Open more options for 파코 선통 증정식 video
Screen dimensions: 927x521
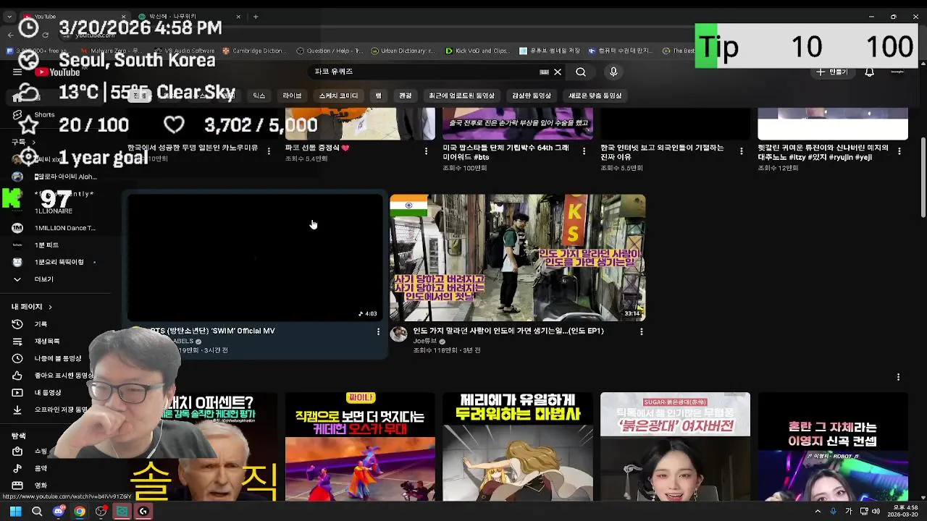point(426,151)
